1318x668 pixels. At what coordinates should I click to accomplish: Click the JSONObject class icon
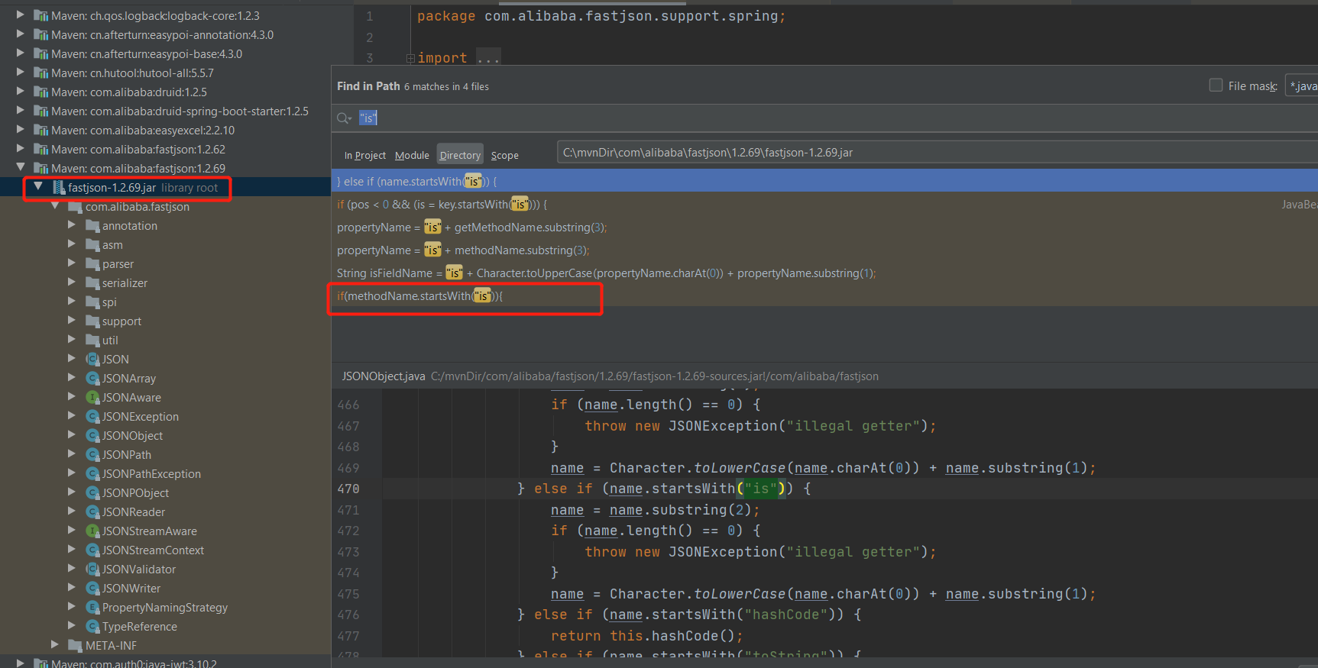[x=92, y=435]
